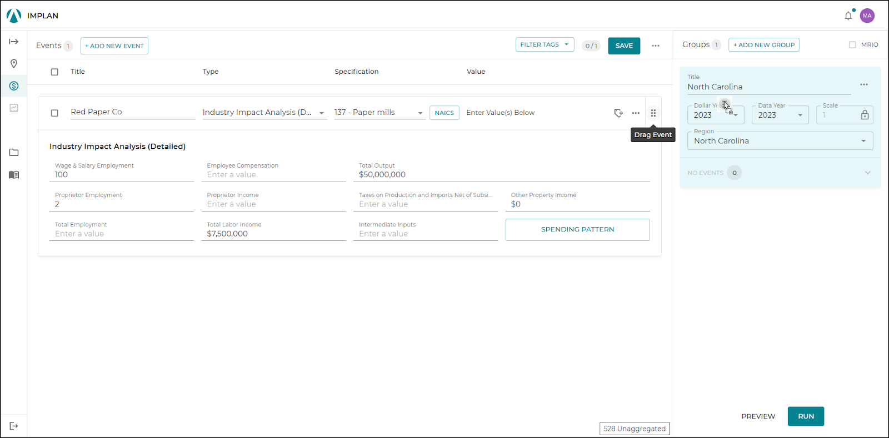This screenshot has height=438, width=889.
Task: Open Regions via the map pin icon
Action: (14, 64)
